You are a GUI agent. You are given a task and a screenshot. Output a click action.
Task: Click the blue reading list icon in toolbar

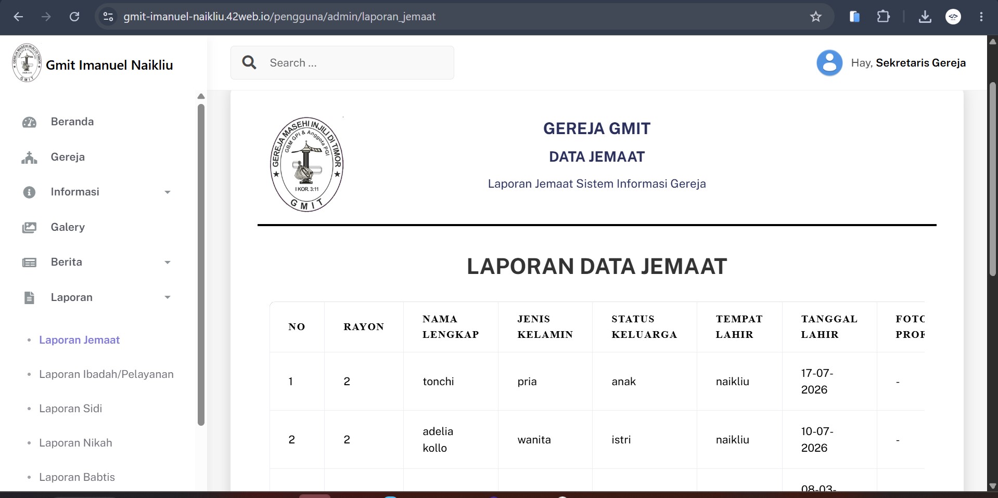(x=854, y=17)
